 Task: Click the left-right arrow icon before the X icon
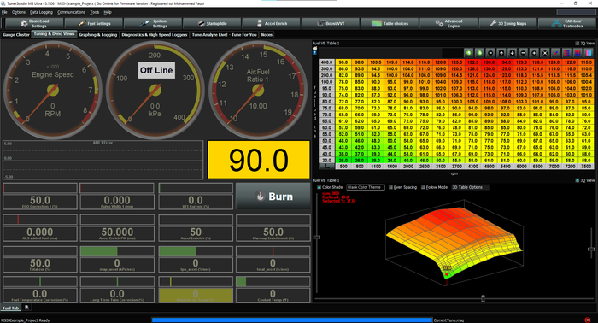(x=534, y=53)
